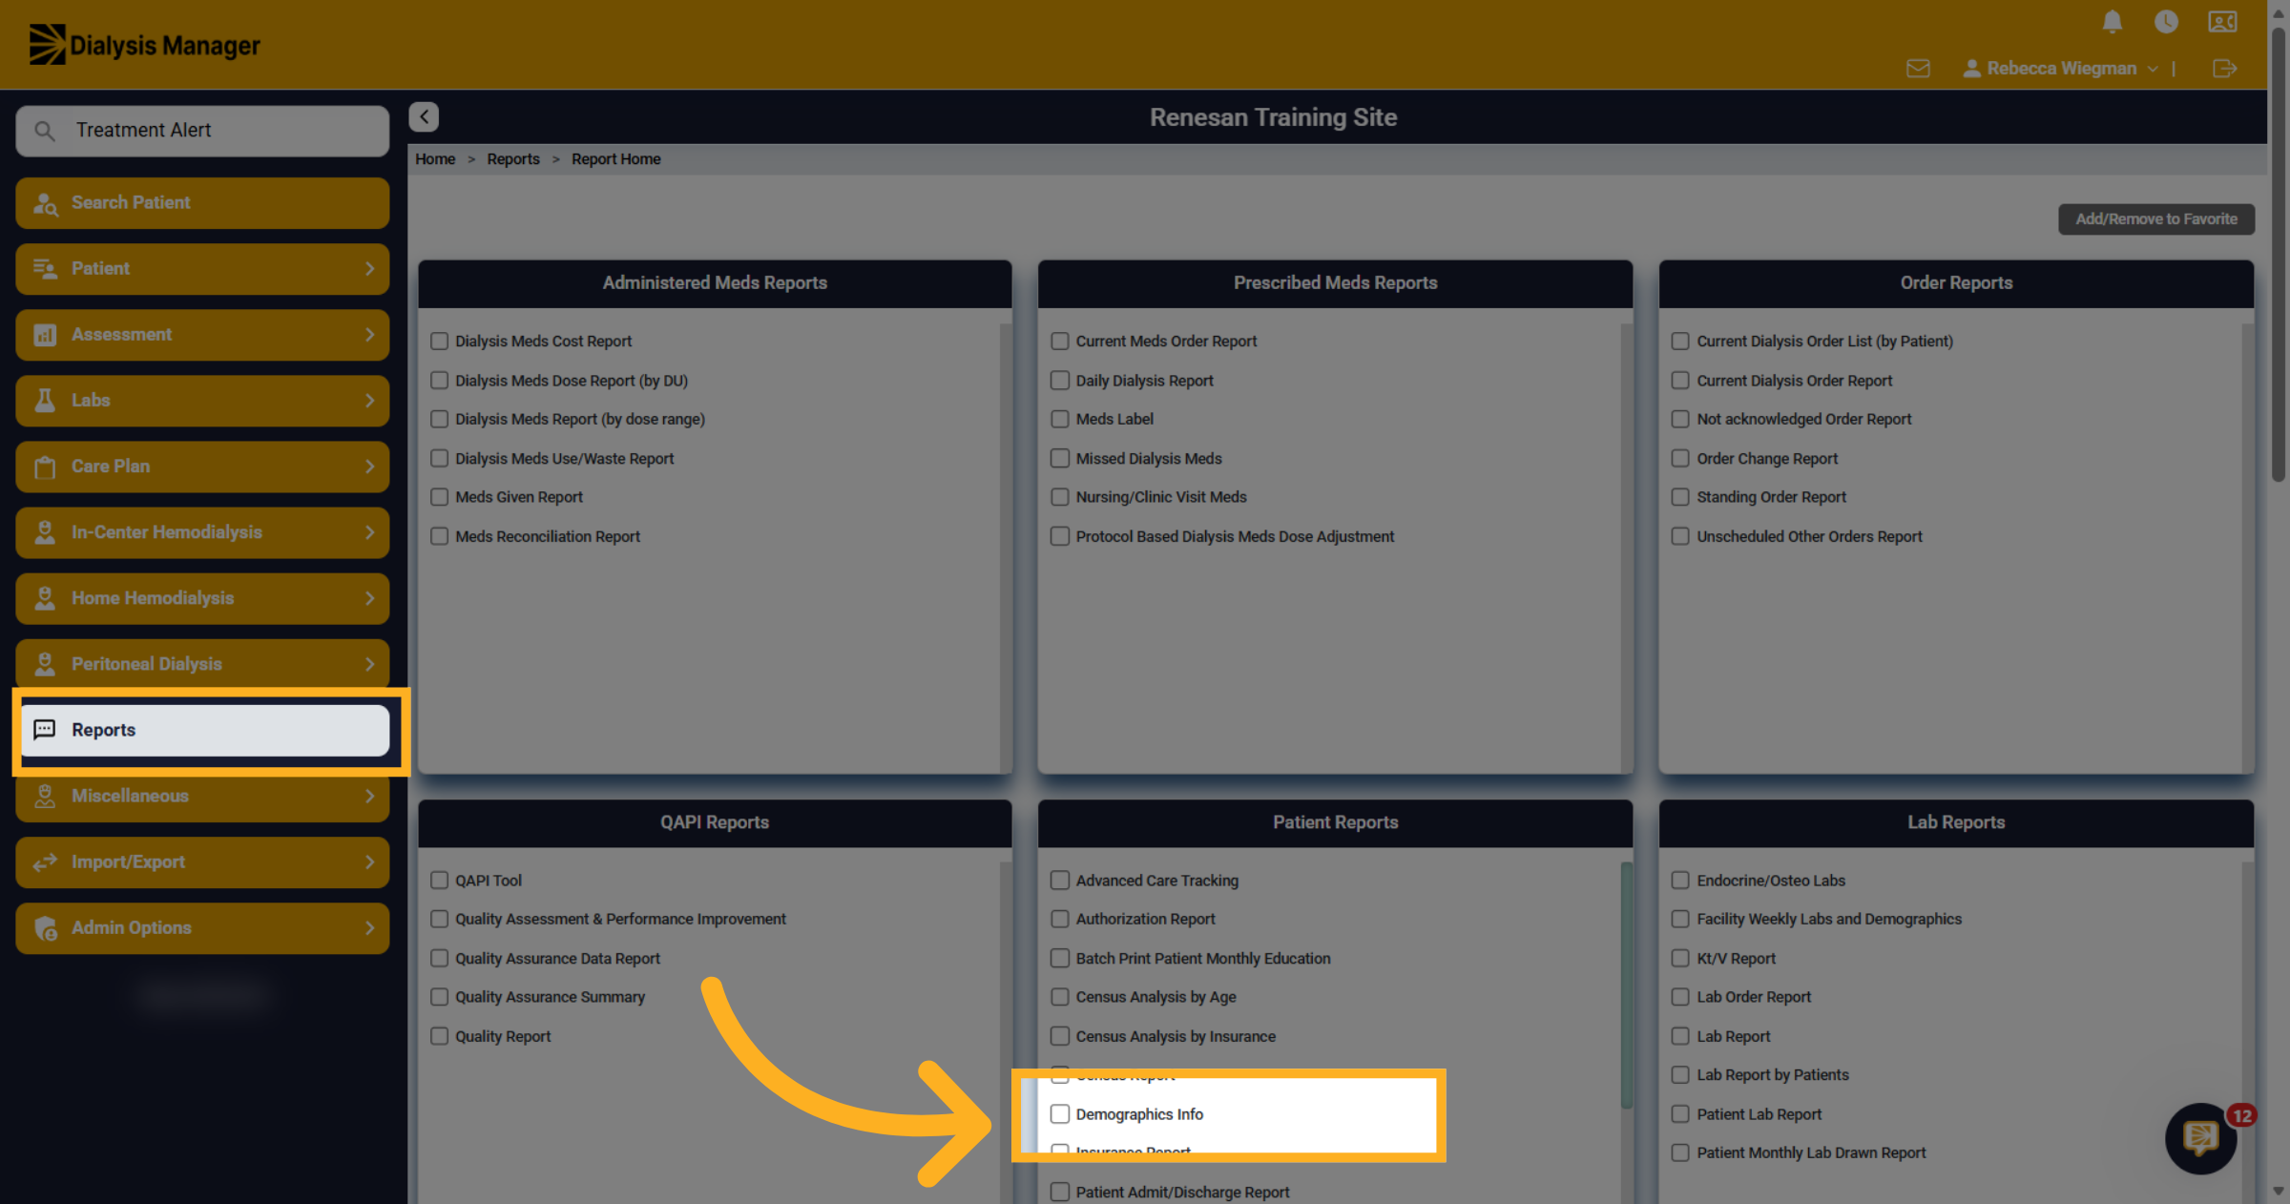Image resolution: width=2290 pixels, height=1204 pixels.
Task: Open the Rebecca Wiegman user dropdown
Action: click(x=2060, y=69)
